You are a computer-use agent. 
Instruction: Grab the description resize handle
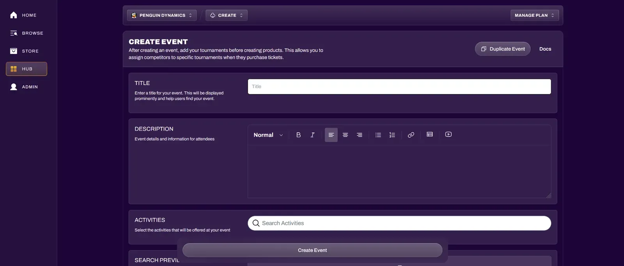point(549,195)
